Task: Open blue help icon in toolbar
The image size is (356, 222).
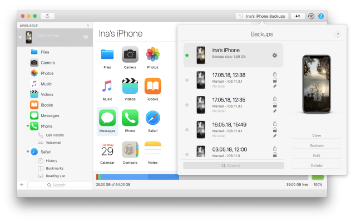Action: coord(321,16)
